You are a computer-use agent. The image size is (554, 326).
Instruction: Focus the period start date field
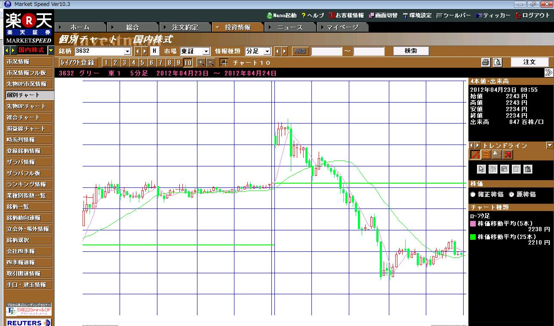click(326, 51)
